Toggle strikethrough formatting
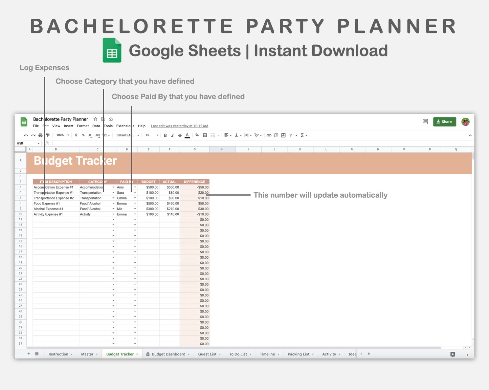This screenshot has height=390, width=489. click(180, 135)
